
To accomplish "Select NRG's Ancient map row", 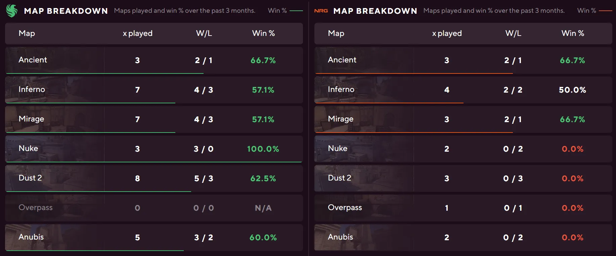I will [463, 60].
